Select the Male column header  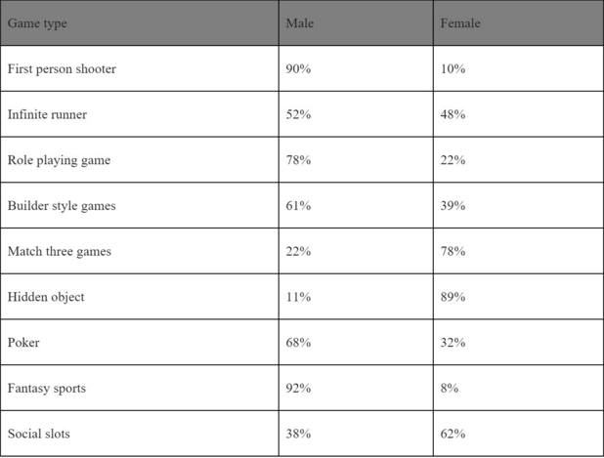click(x=299, y=23)
